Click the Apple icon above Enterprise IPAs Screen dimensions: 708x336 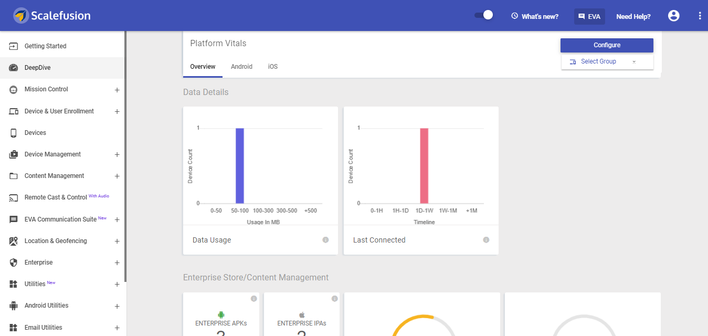pos(302,315)
